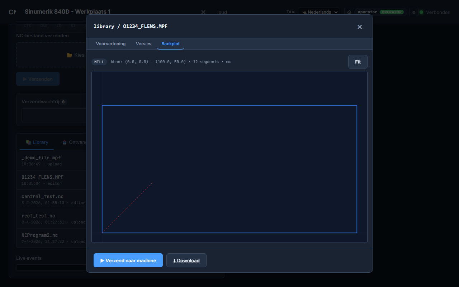Click the library / O1234_FLENS.MPF dialog title

pyautogui.click(x=131, y=26)
